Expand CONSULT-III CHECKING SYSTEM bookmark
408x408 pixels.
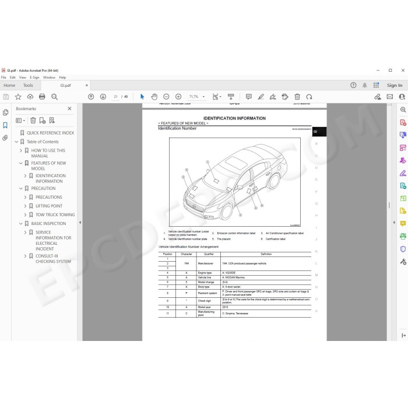25,256
